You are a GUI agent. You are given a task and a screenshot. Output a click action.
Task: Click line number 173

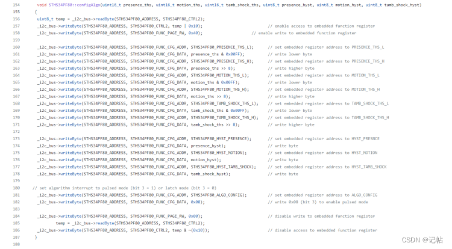pos(16,138)
